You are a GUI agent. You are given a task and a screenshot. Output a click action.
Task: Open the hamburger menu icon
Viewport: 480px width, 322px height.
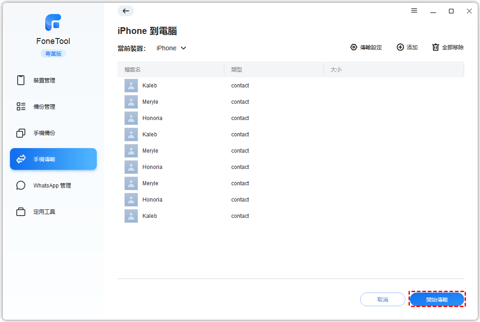click(x=414, y=11)
